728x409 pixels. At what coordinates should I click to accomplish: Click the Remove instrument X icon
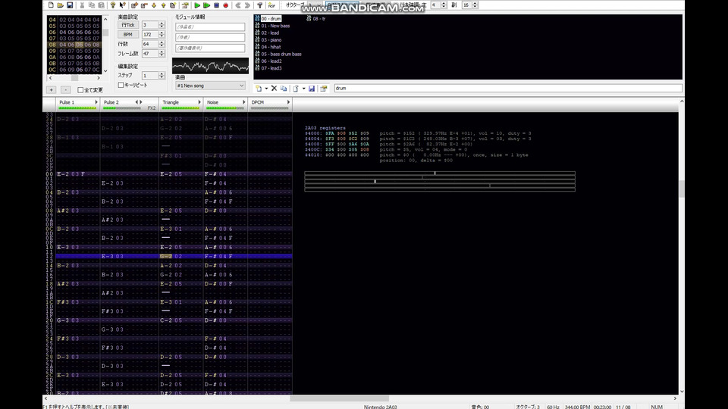(x=274, y=88)
